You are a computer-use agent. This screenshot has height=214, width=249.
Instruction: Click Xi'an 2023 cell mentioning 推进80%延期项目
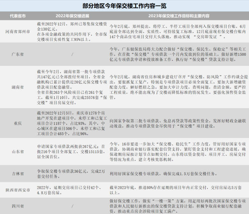pos(176,190)
